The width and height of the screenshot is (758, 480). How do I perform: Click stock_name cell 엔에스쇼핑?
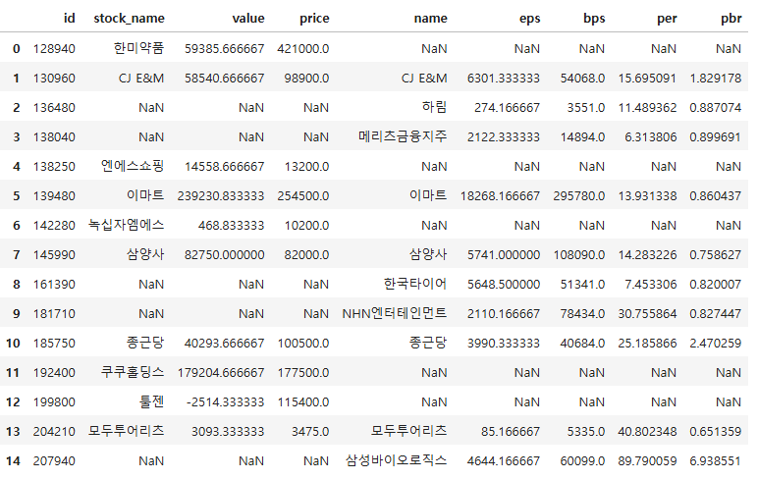pos(133,166)
